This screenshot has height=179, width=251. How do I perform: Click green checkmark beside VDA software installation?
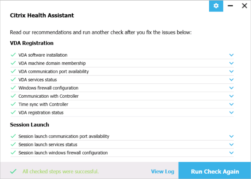pyautogui.click(x=13, y=55)
